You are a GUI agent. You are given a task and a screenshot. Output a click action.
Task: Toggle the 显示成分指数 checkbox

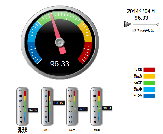(134, 30)
